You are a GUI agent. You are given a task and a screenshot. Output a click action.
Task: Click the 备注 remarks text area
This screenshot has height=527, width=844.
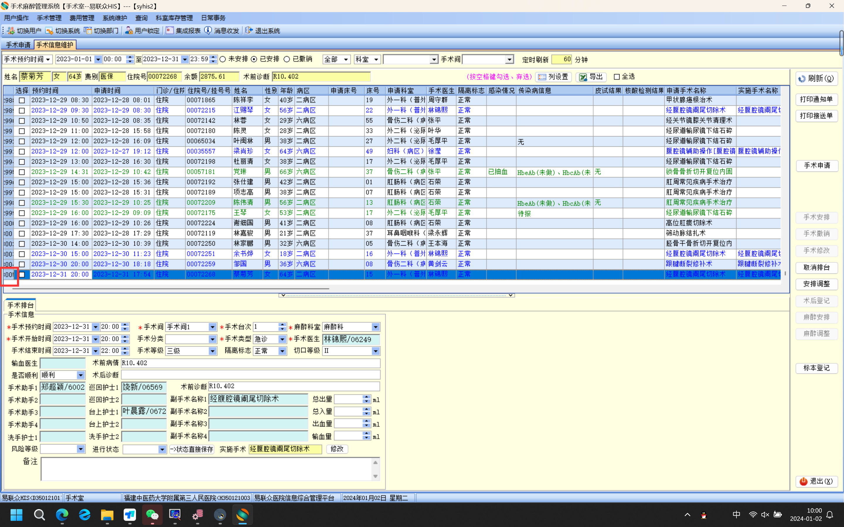207,469
